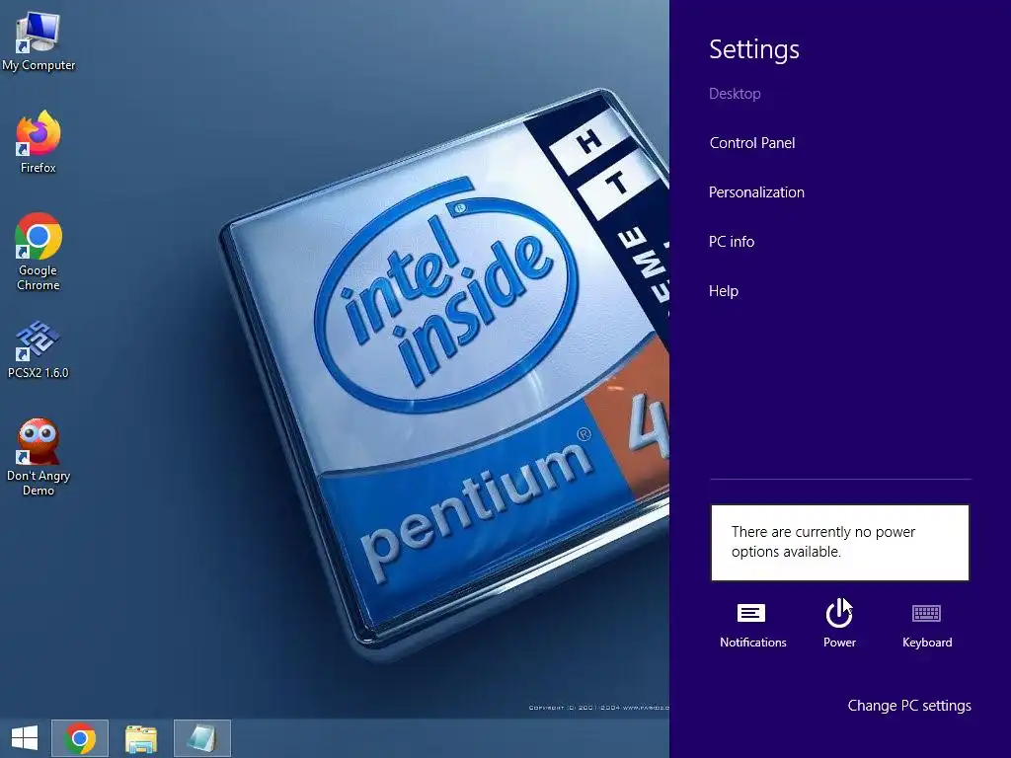The image size is (1011, 758).
Task: Open the My Computer desktop shortcut
Action: [x=39, y=41]
